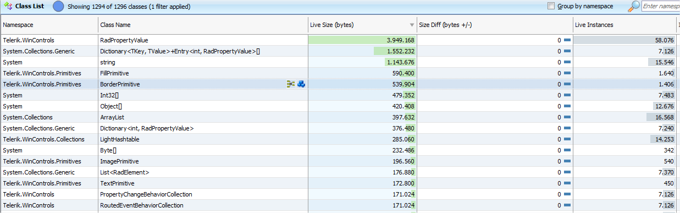Viewport: 680px width, 213px height.
Task: Select the LightHashtable class row
Action: pos(340,139)
